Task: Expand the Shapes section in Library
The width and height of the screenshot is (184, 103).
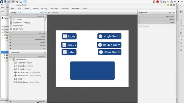Action: tap(28, 42)
